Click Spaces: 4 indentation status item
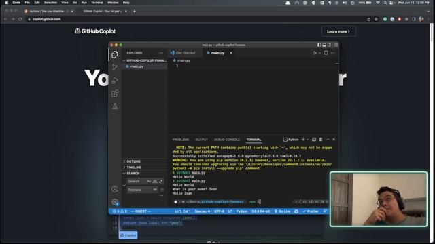Screen dimensions: 435x244 click(203, 211)
